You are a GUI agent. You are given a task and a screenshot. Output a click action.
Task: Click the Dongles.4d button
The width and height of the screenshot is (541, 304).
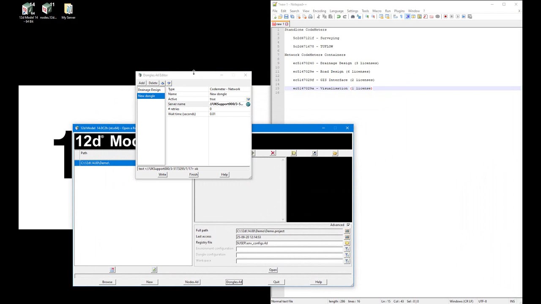coord(234,282)
